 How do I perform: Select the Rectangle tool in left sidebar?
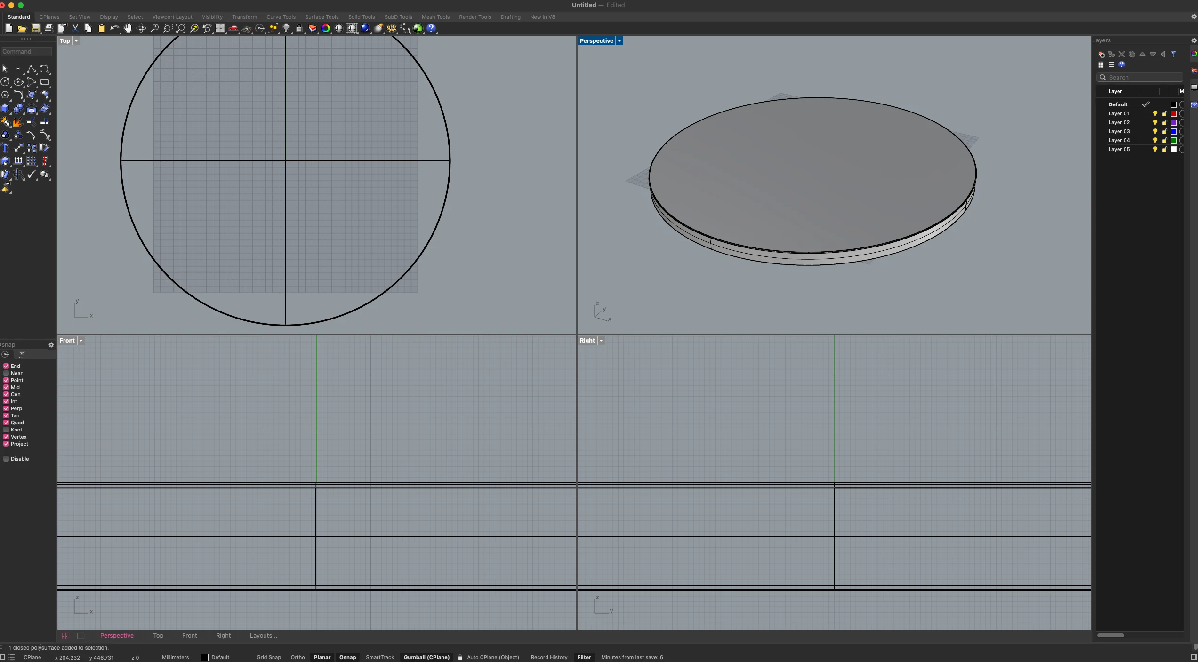[45, 82]
